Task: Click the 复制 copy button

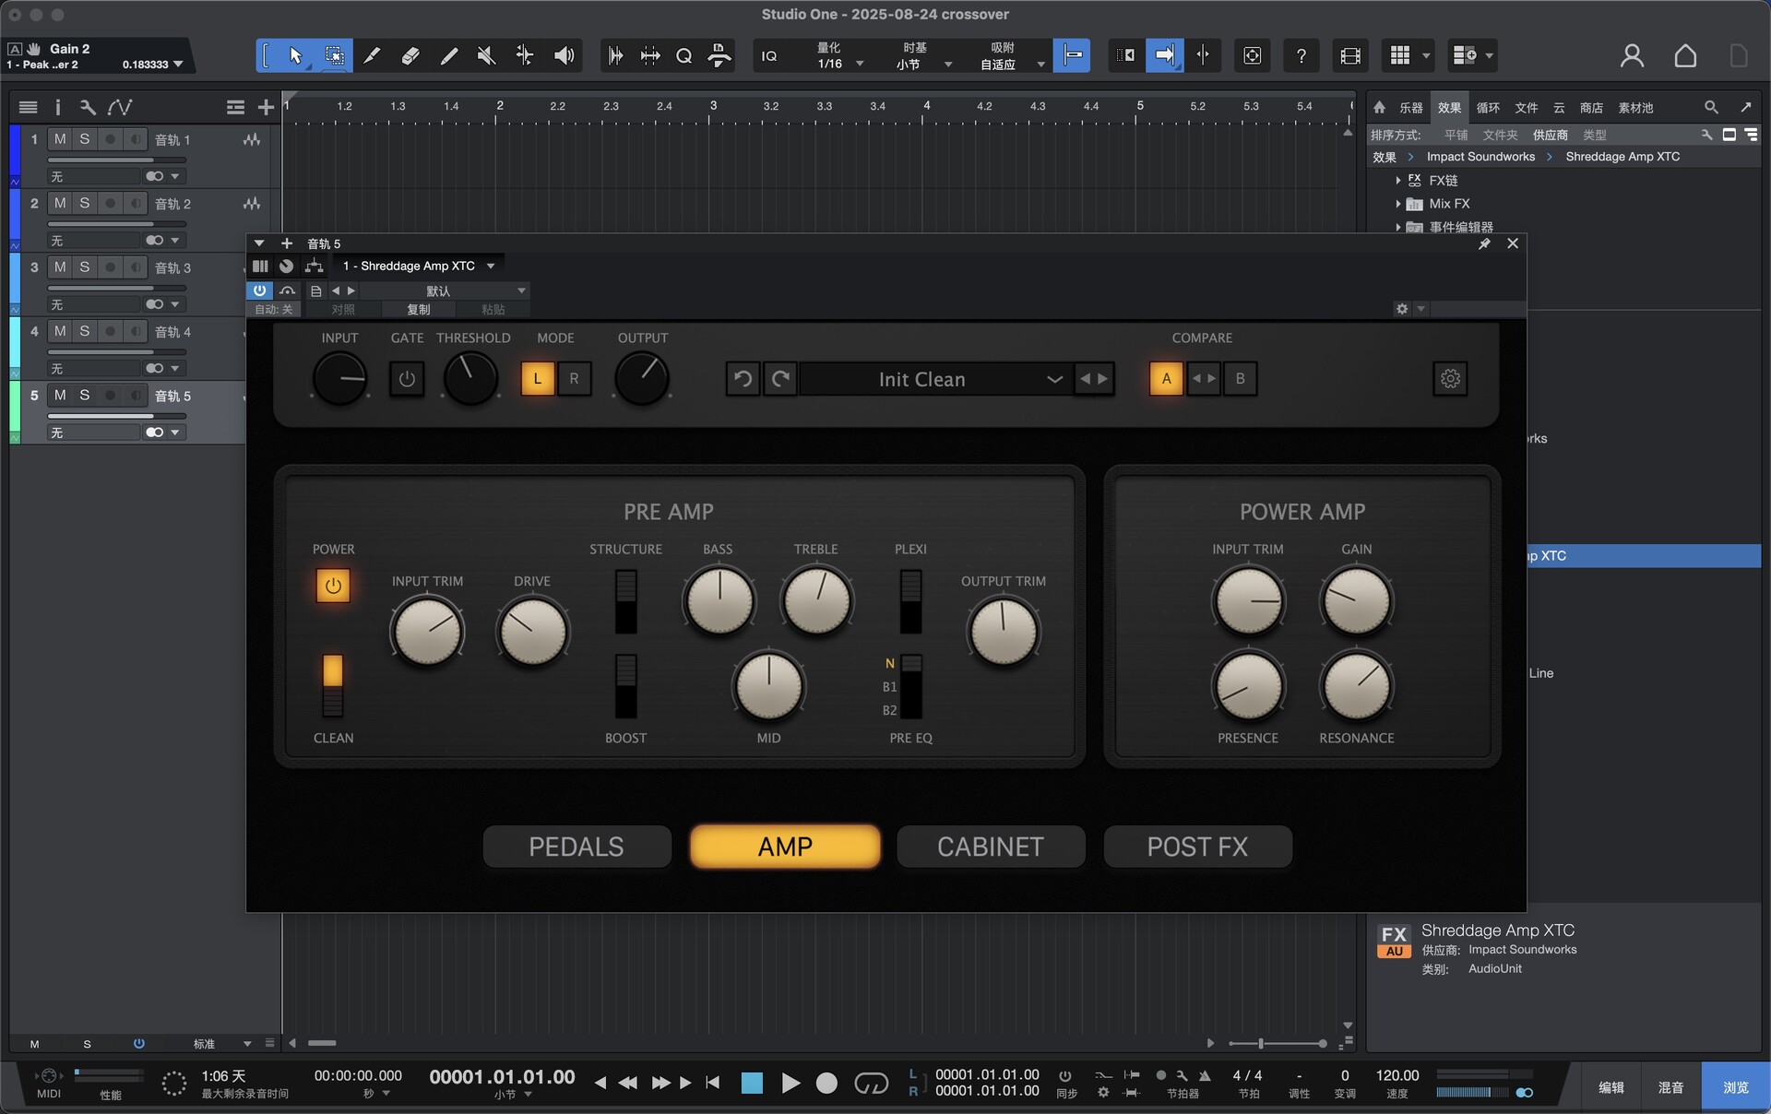Action: point(419,310)
